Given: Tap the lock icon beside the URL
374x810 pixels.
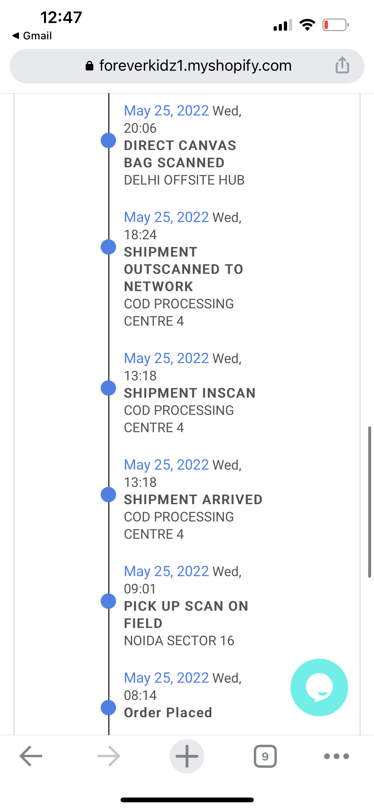Looking at the screenshot, I should tap(90, 66).
